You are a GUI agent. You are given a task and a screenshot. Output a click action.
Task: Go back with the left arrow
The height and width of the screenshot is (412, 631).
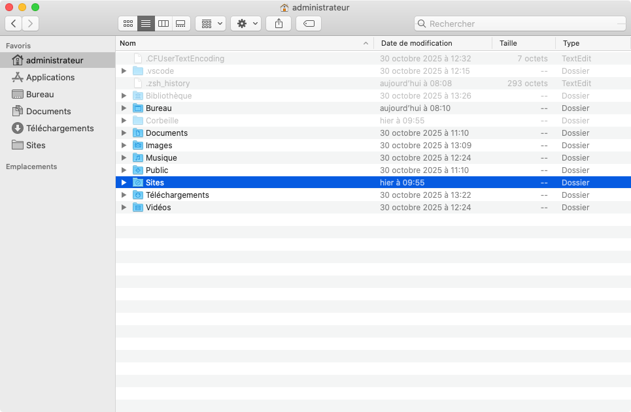(14, 24)
